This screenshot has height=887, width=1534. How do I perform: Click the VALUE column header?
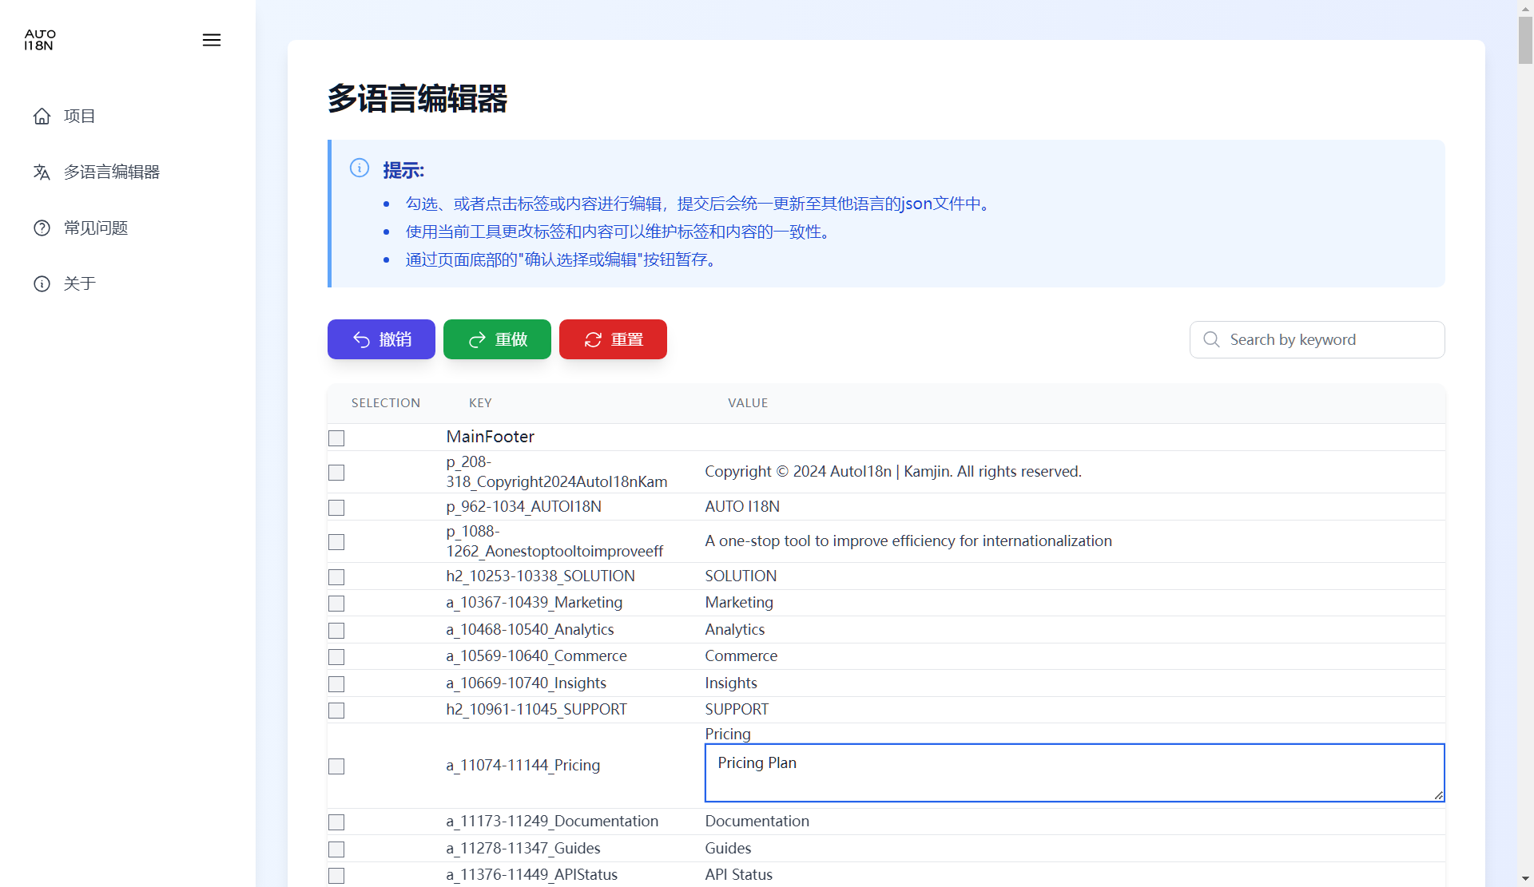(x=748, y=403)
